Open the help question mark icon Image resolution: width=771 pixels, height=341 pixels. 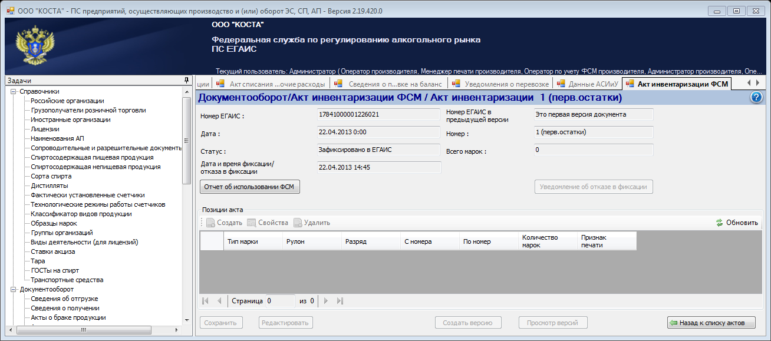(757, 97)
